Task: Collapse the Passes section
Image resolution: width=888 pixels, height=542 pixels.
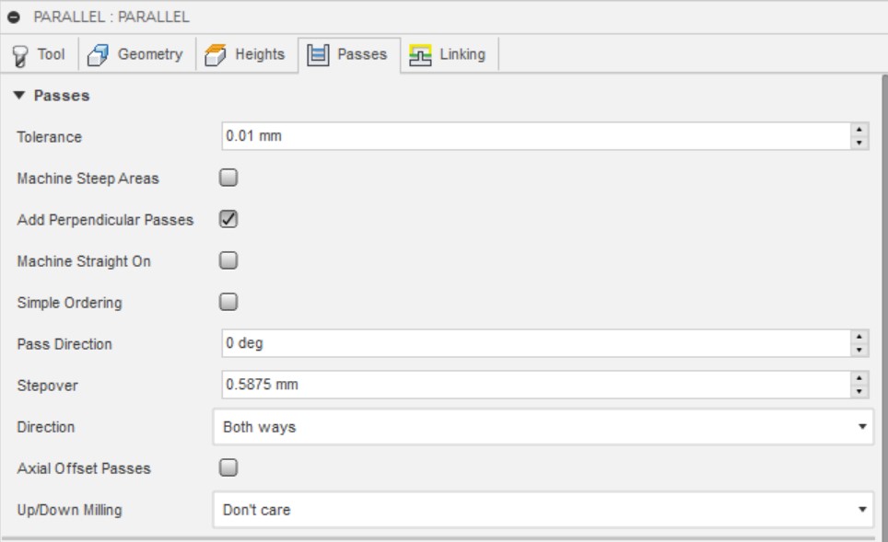Action: 20,96
